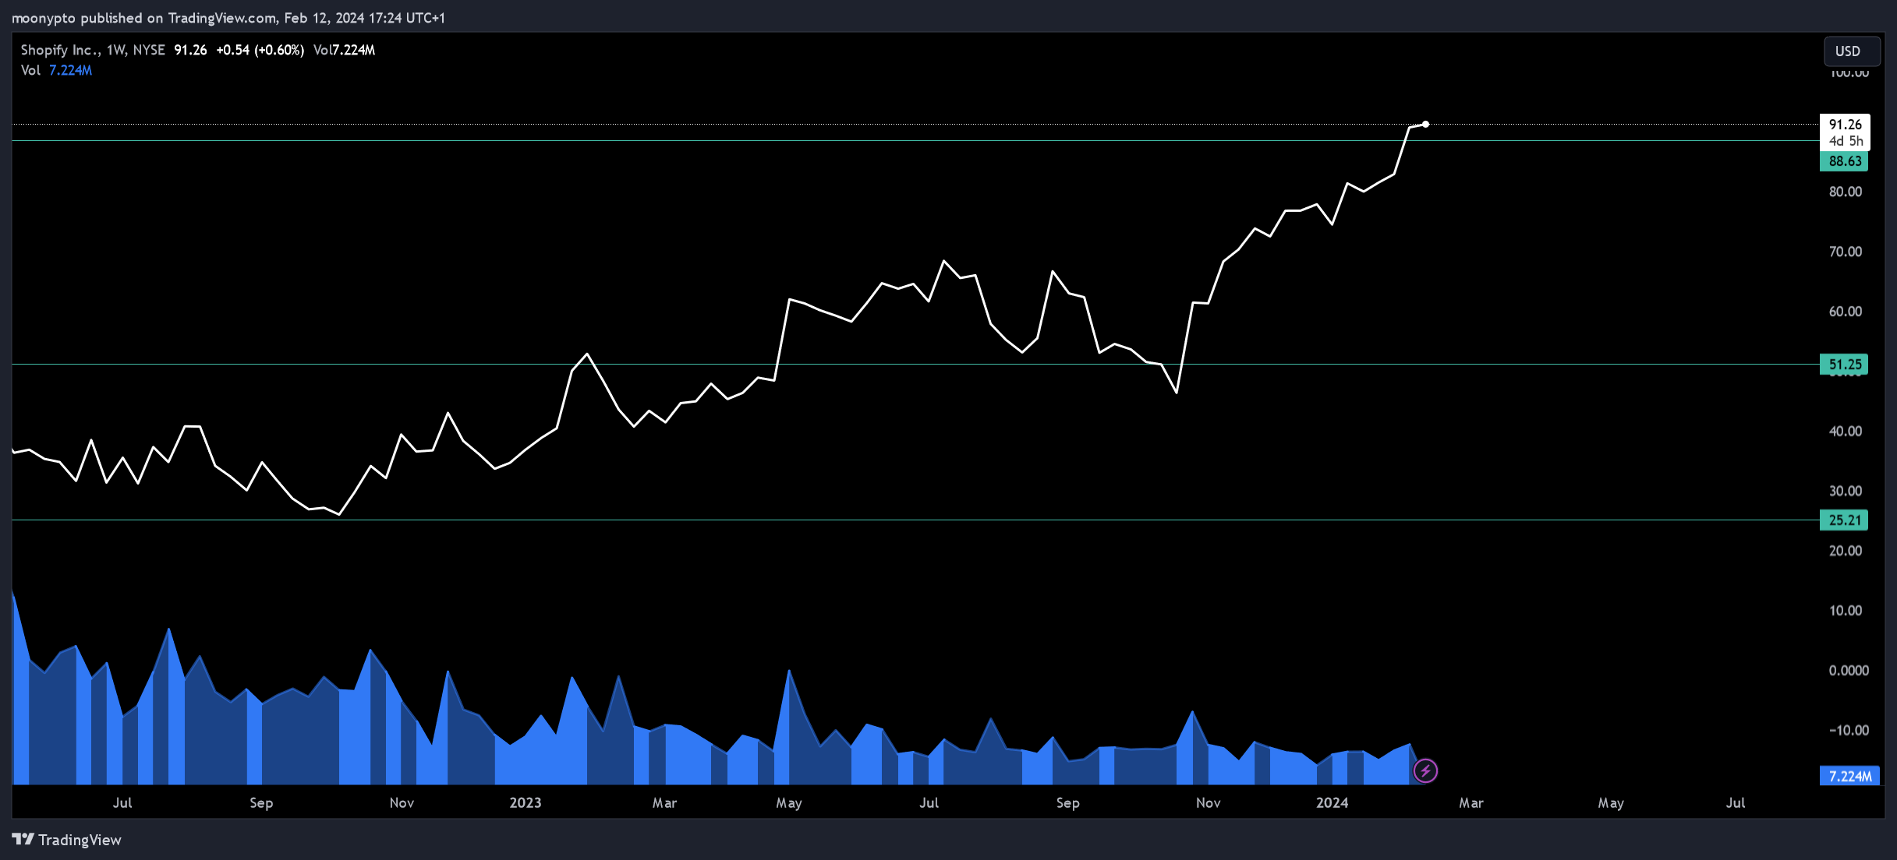The width and height of the screenshot is (1897, 860).
Task: Click the 40.00 price axis label
Action: click(1845, 432)
